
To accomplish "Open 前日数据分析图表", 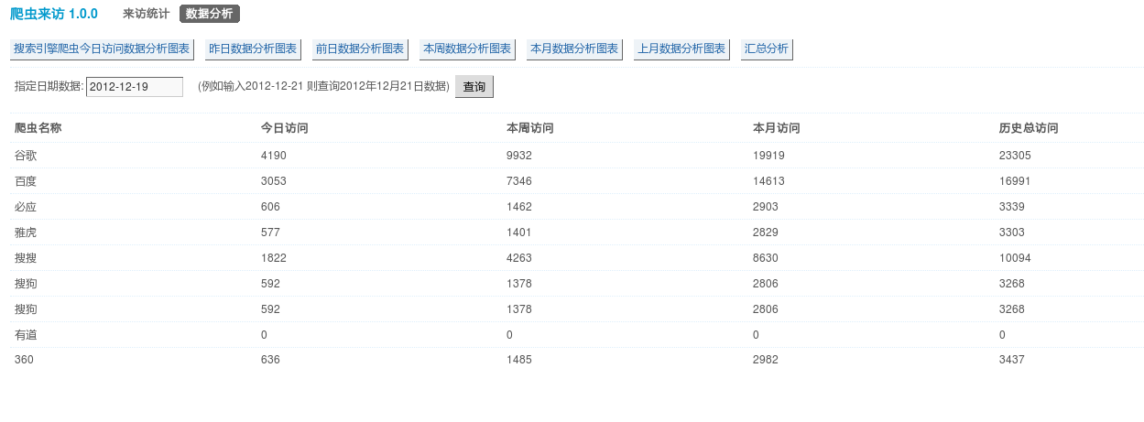I will (x=360, y=49).
